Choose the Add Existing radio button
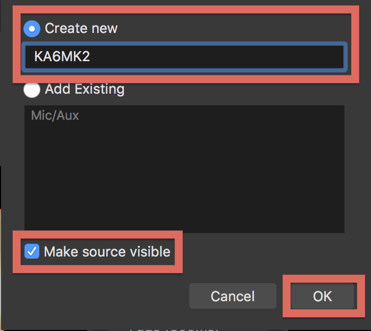Viewport: 371px width, 331px height. click(x=32, y=89)
